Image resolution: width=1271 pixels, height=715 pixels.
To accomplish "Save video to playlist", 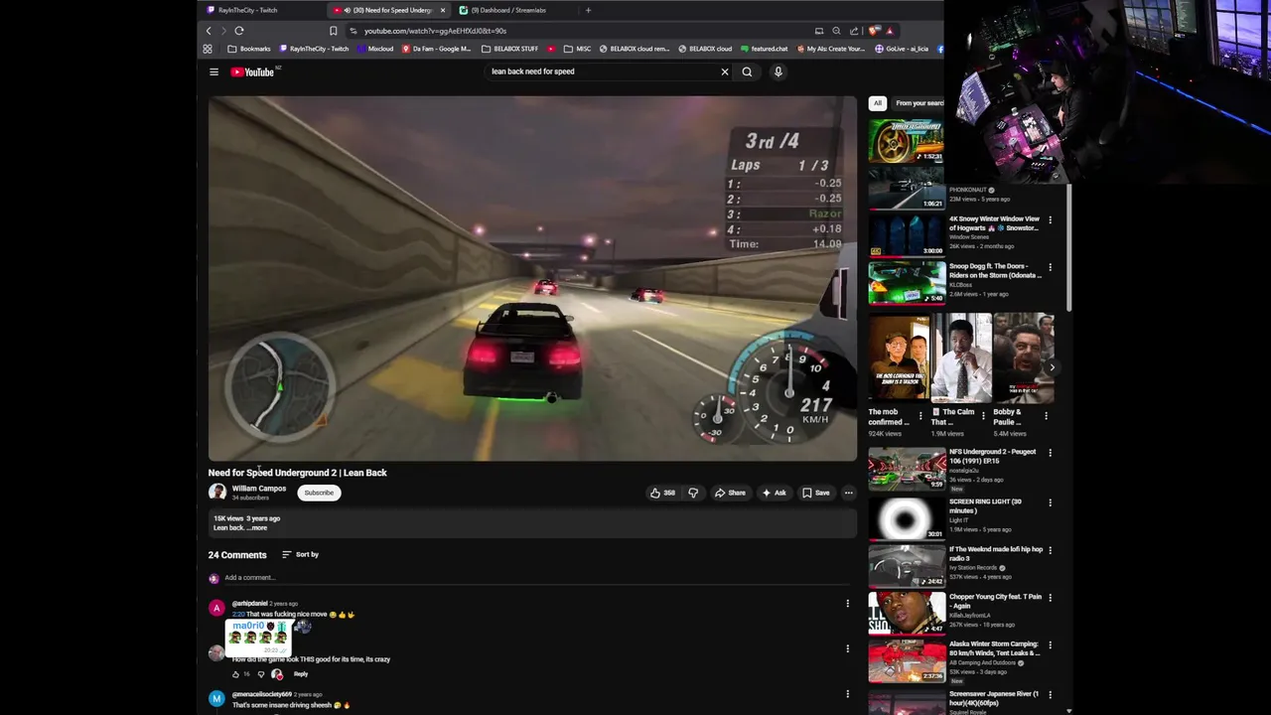I will point(816,493).
